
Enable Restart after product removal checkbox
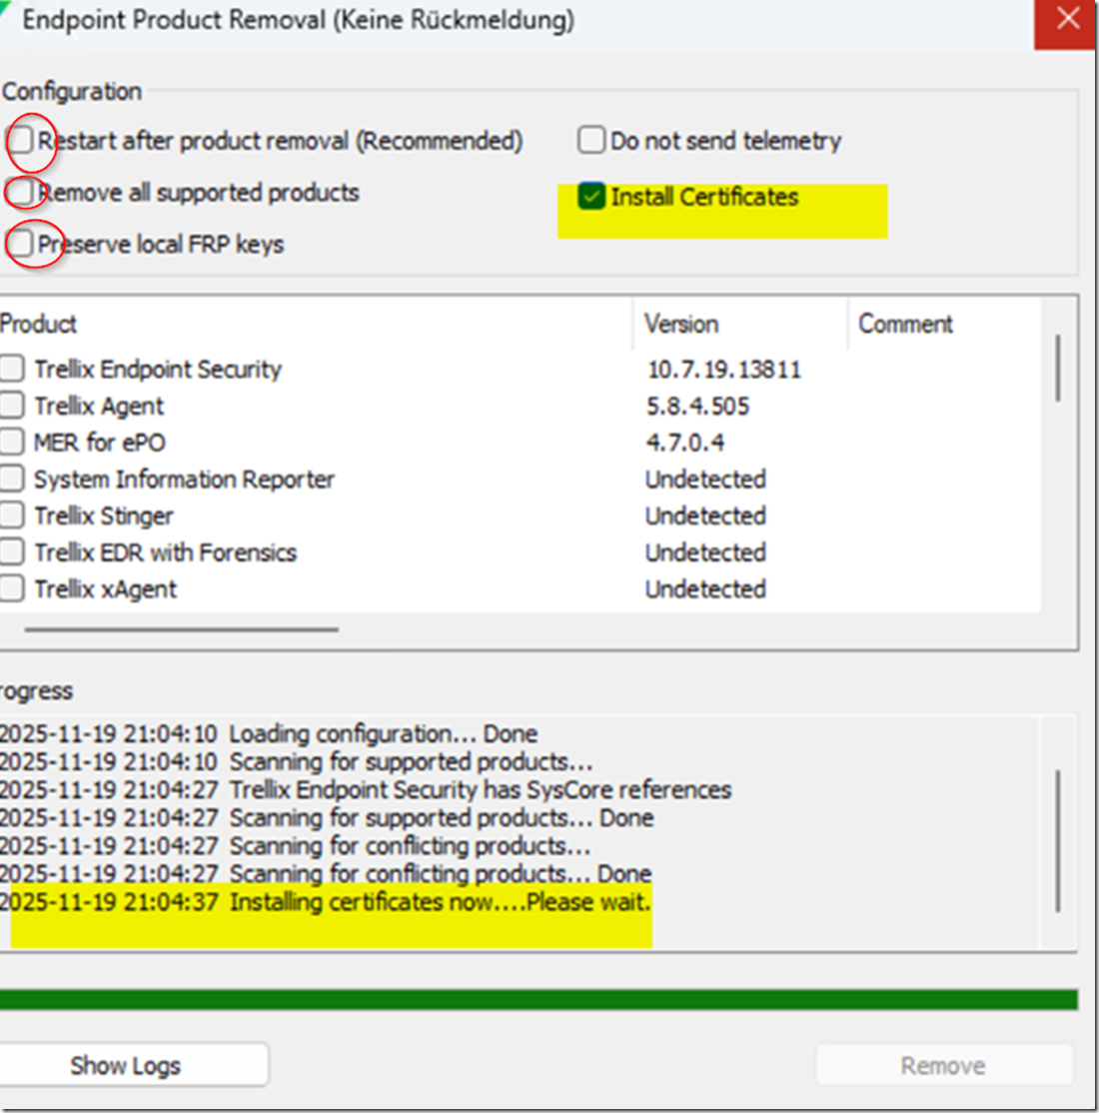[21, 140]
